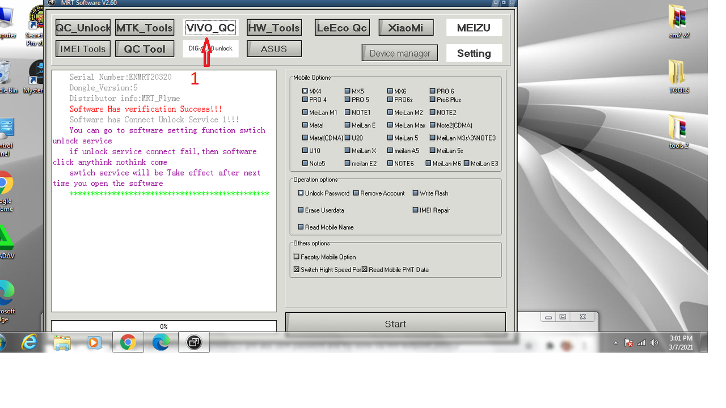
Task: Switch to Chrome in the taskbar
Action: [x=128, y=342]
